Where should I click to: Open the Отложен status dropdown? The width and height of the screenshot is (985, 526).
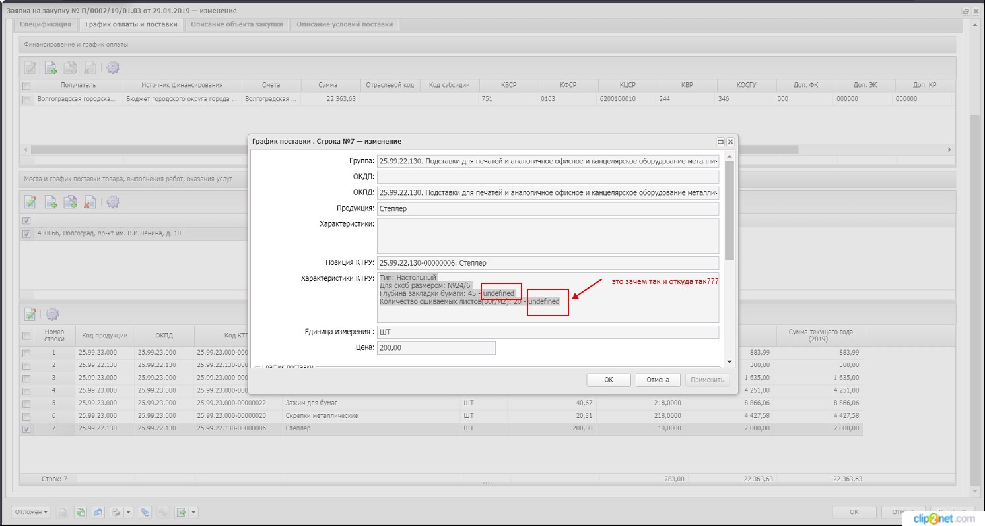point(30,512)
